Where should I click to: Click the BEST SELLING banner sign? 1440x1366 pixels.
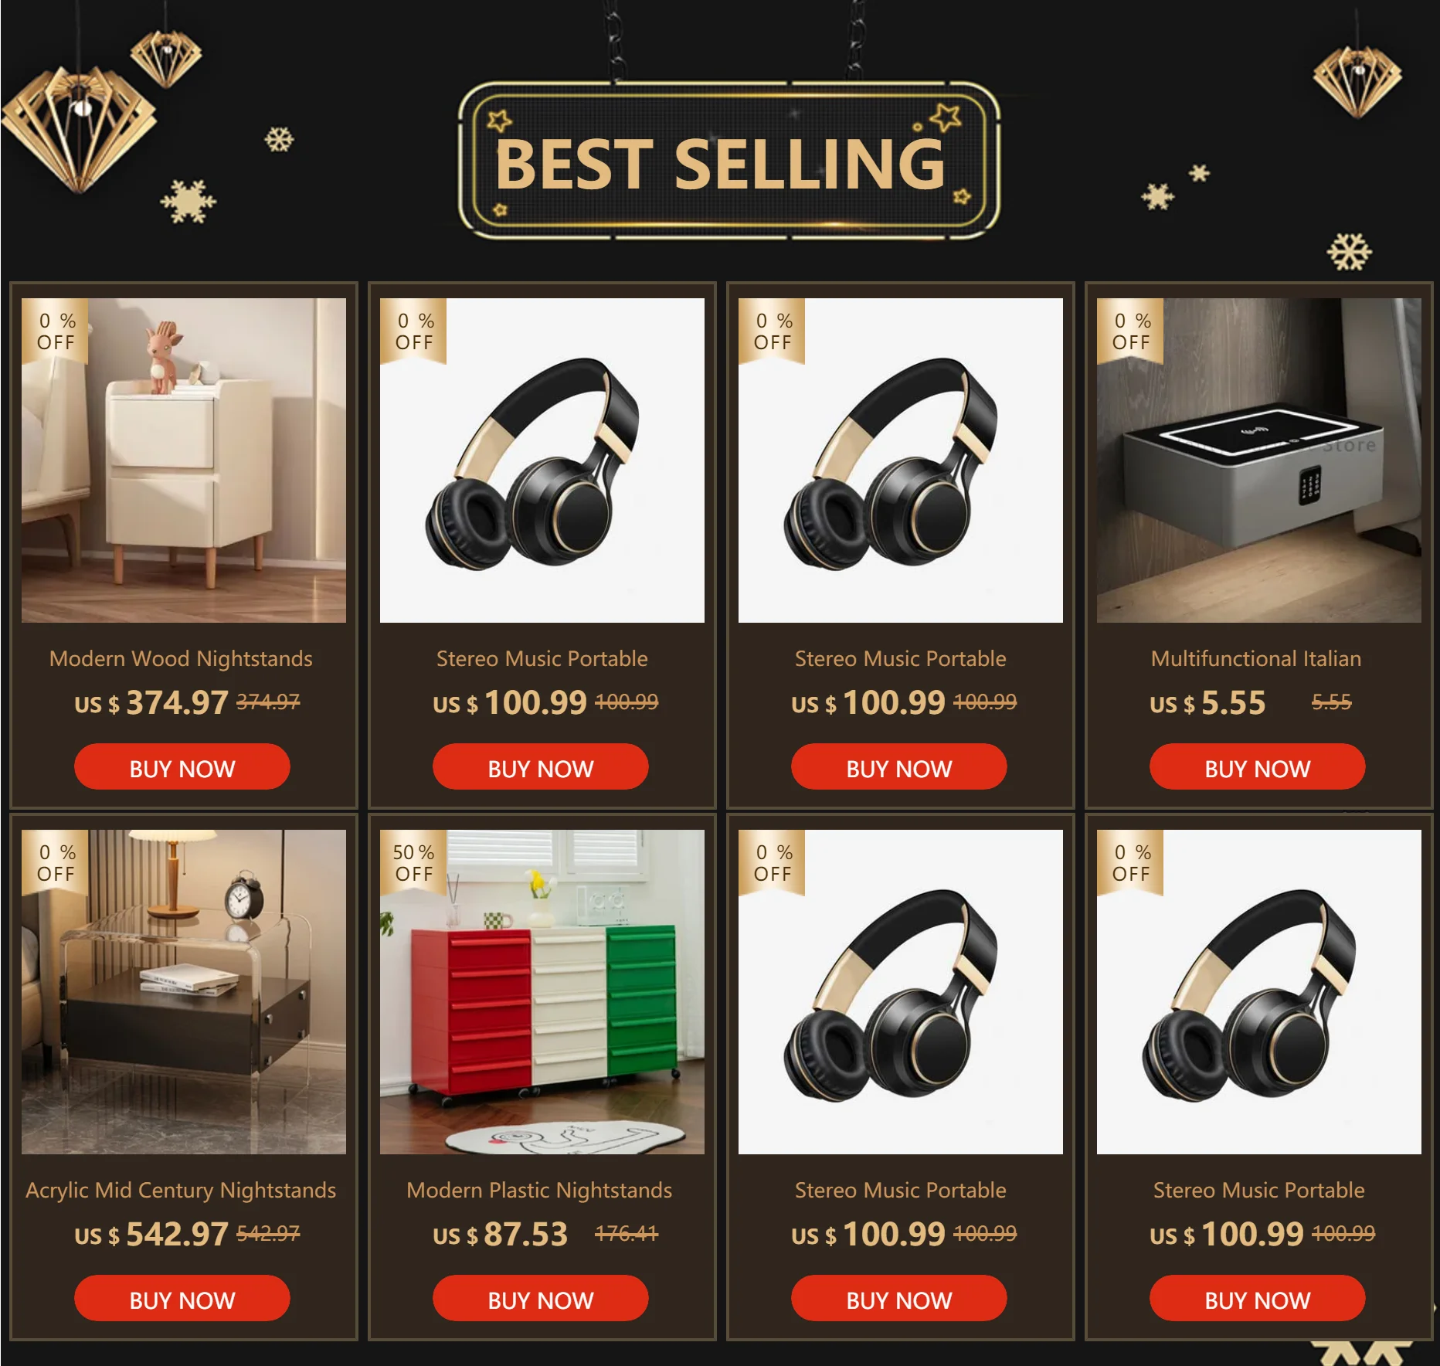(729, 160)
